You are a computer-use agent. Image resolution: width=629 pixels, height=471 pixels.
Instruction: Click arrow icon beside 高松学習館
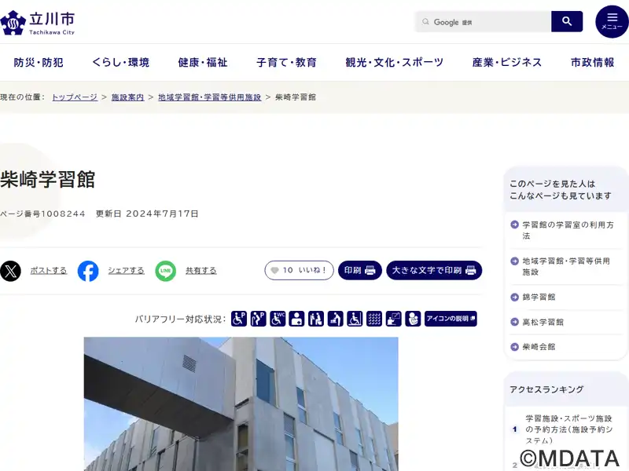pos(515,322)
